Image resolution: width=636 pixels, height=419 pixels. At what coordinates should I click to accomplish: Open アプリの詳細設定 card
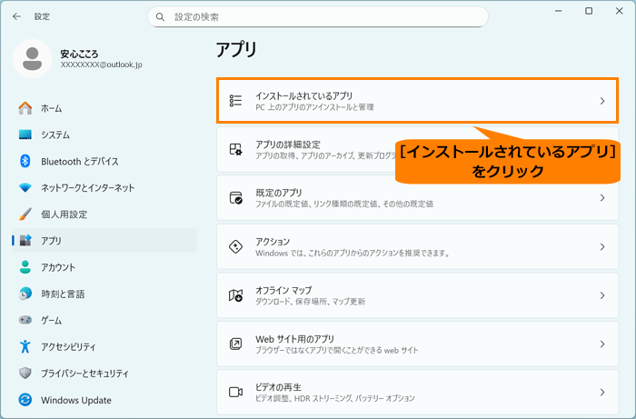coord(417,149)
